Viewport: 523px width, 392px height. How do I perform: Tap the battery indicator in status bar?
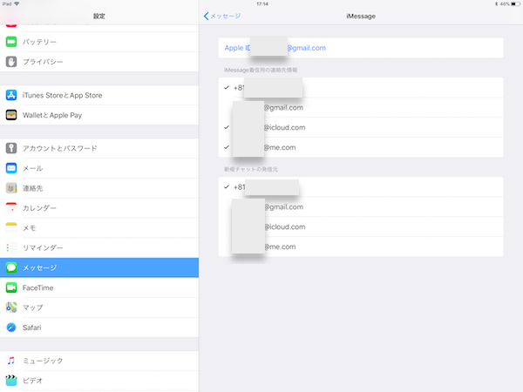515,4
